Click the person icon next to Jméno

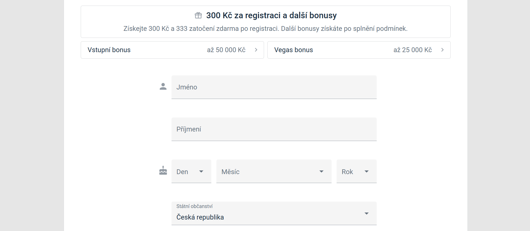click(x=163, y=86)
